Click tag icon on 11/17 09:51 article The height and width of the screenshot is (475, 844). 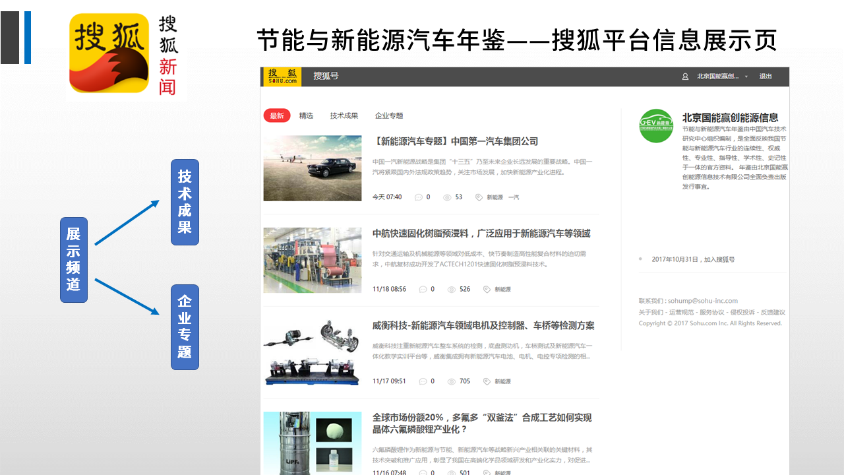point(487,381)
